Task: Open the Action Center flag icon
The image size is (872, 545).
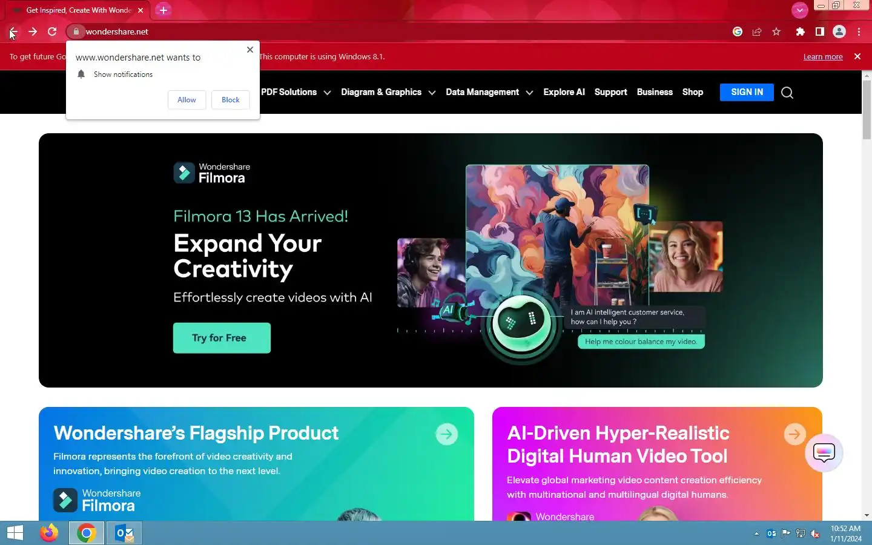Action: 786,533
